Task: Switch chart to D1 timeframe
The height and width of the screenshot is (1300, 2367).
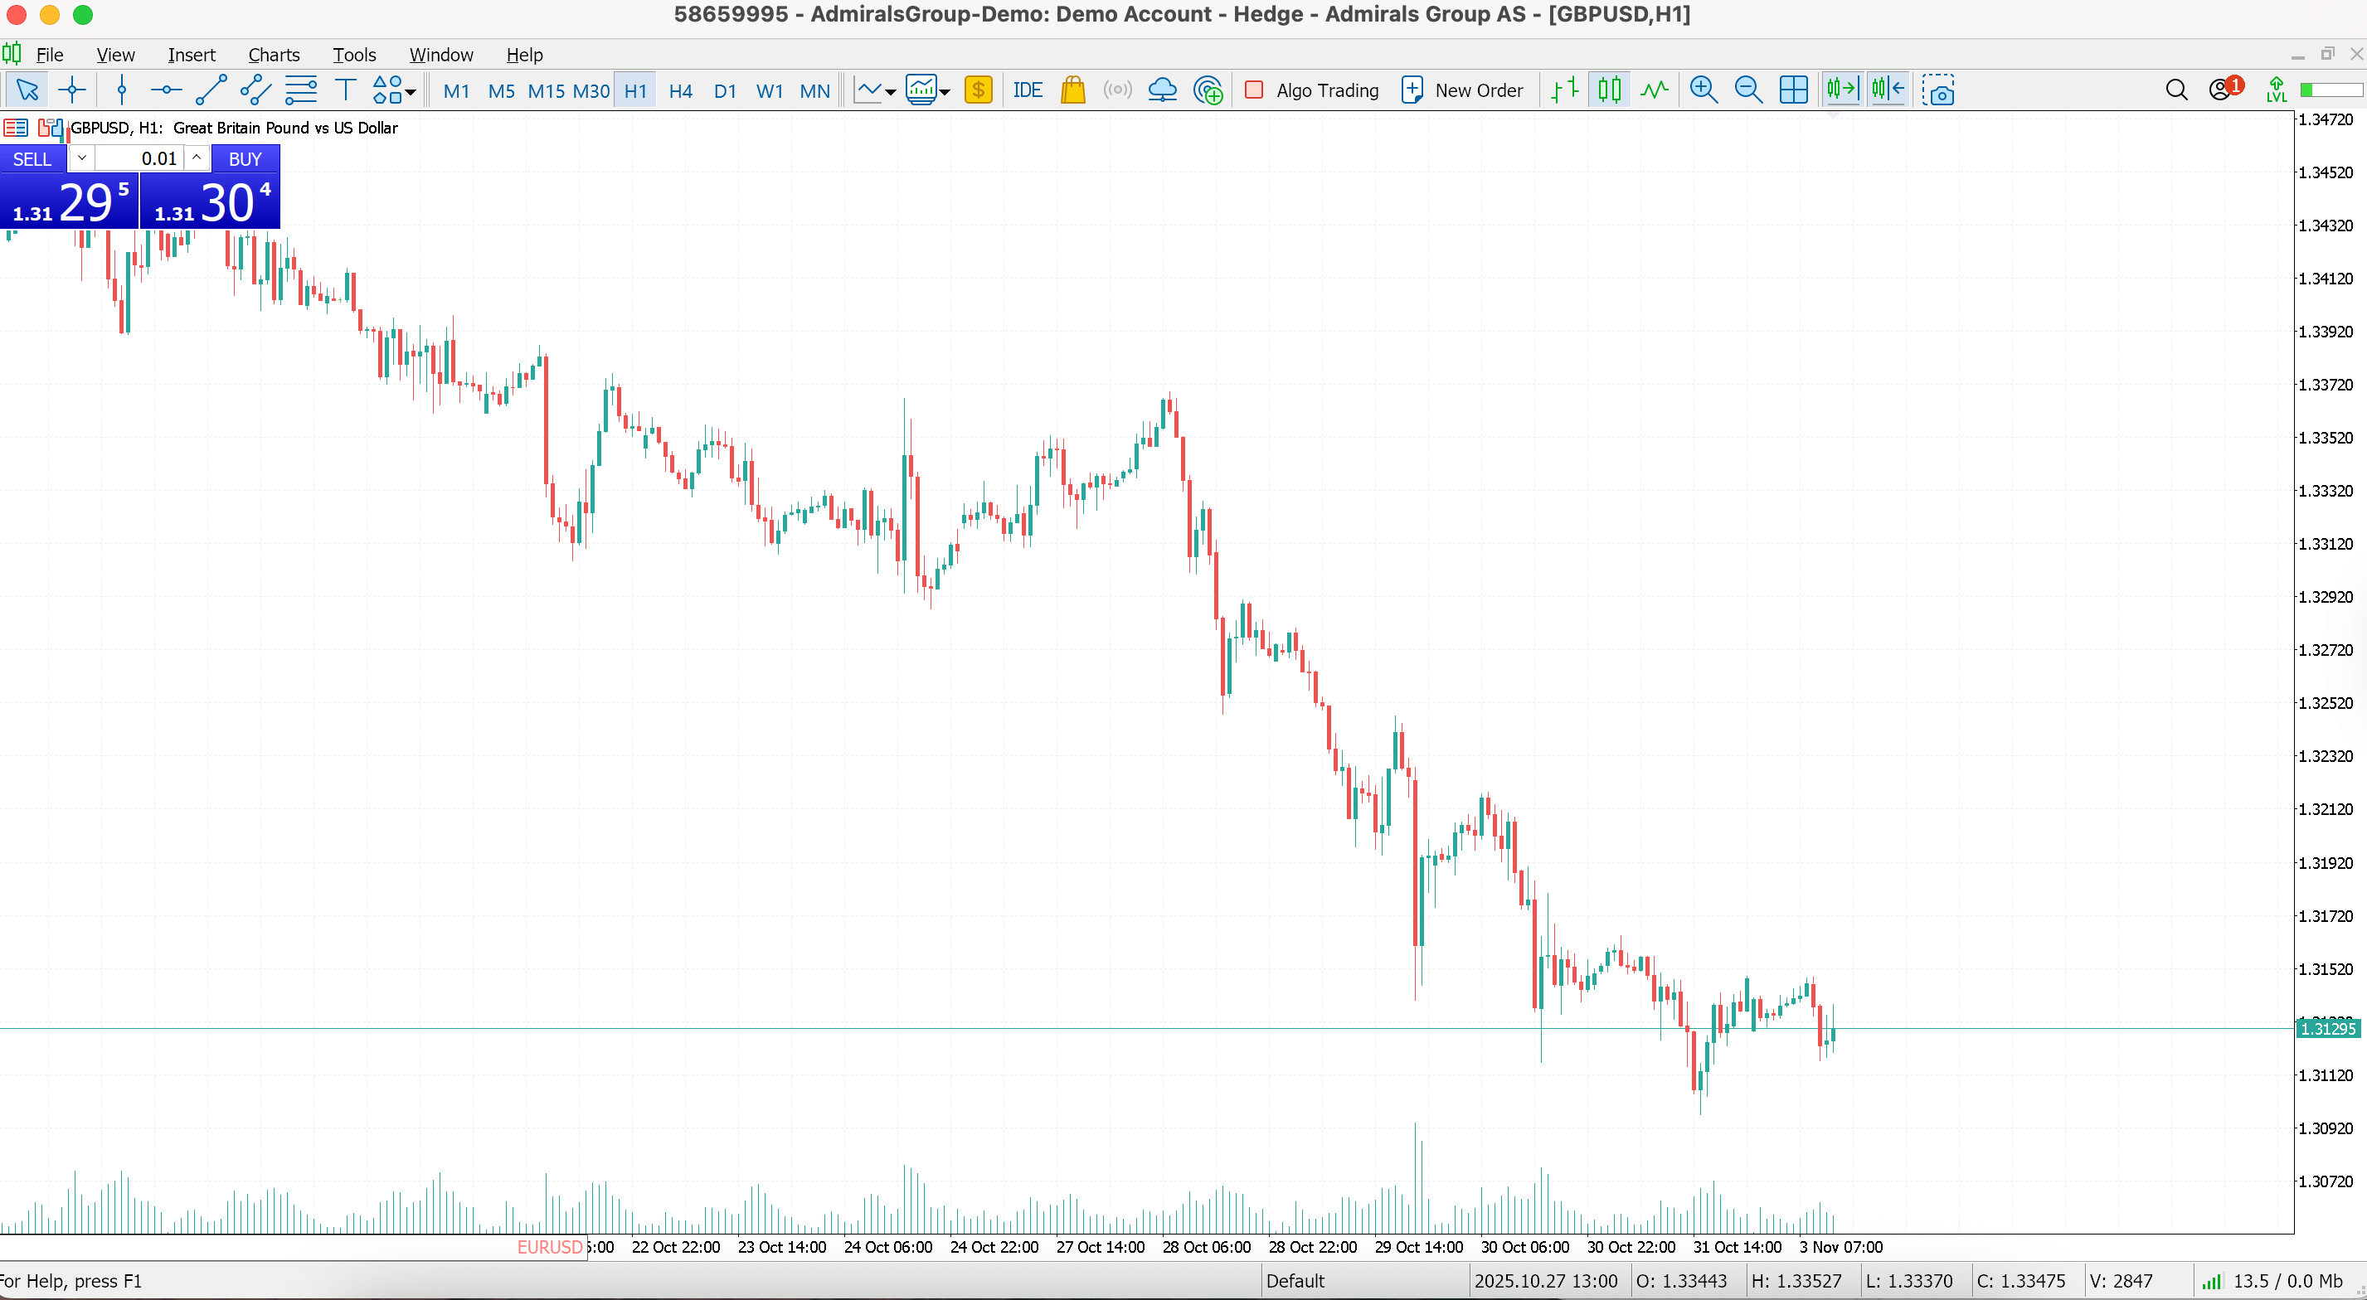Action: (725, 91)
